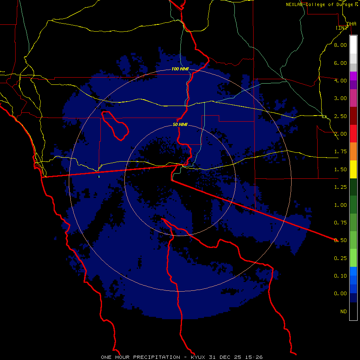Pick the white swatch in color bar

tap(353, 45)
